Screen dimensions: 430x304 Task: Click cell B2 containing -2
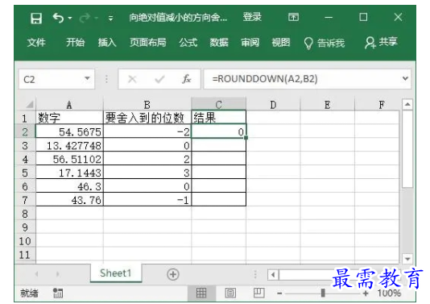[x=147, y=131]
